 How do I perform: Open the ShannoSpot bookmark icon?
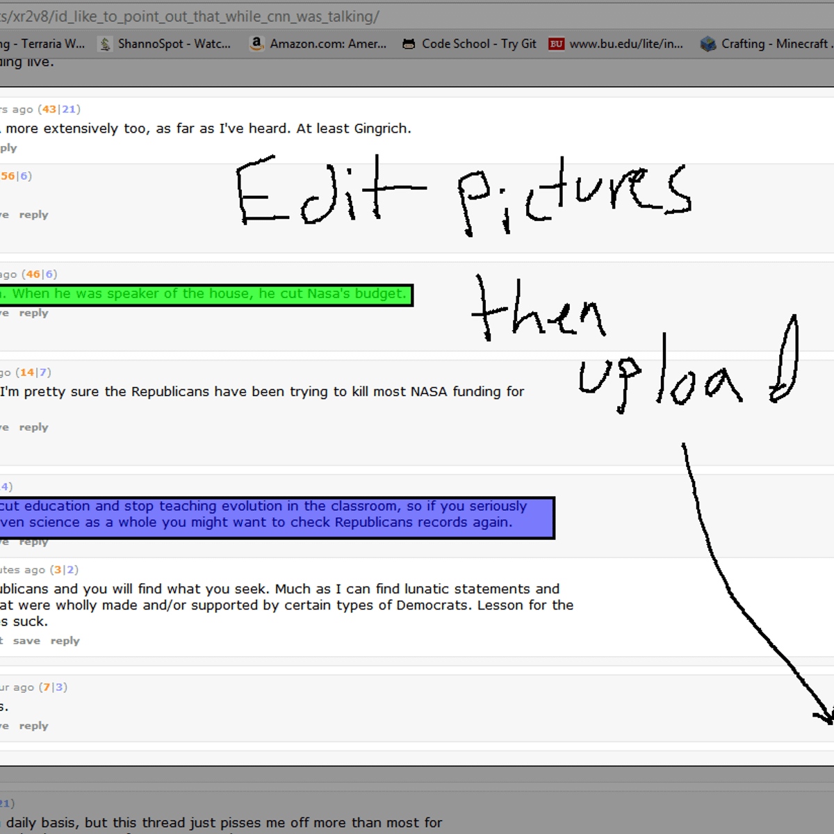pos(105,44)
